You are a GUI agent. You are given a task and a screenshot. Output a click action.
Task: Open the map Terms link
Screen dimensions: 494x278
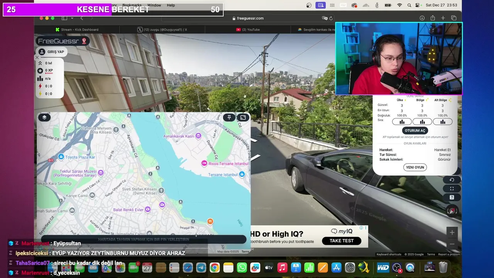click(x=245, y=252)
